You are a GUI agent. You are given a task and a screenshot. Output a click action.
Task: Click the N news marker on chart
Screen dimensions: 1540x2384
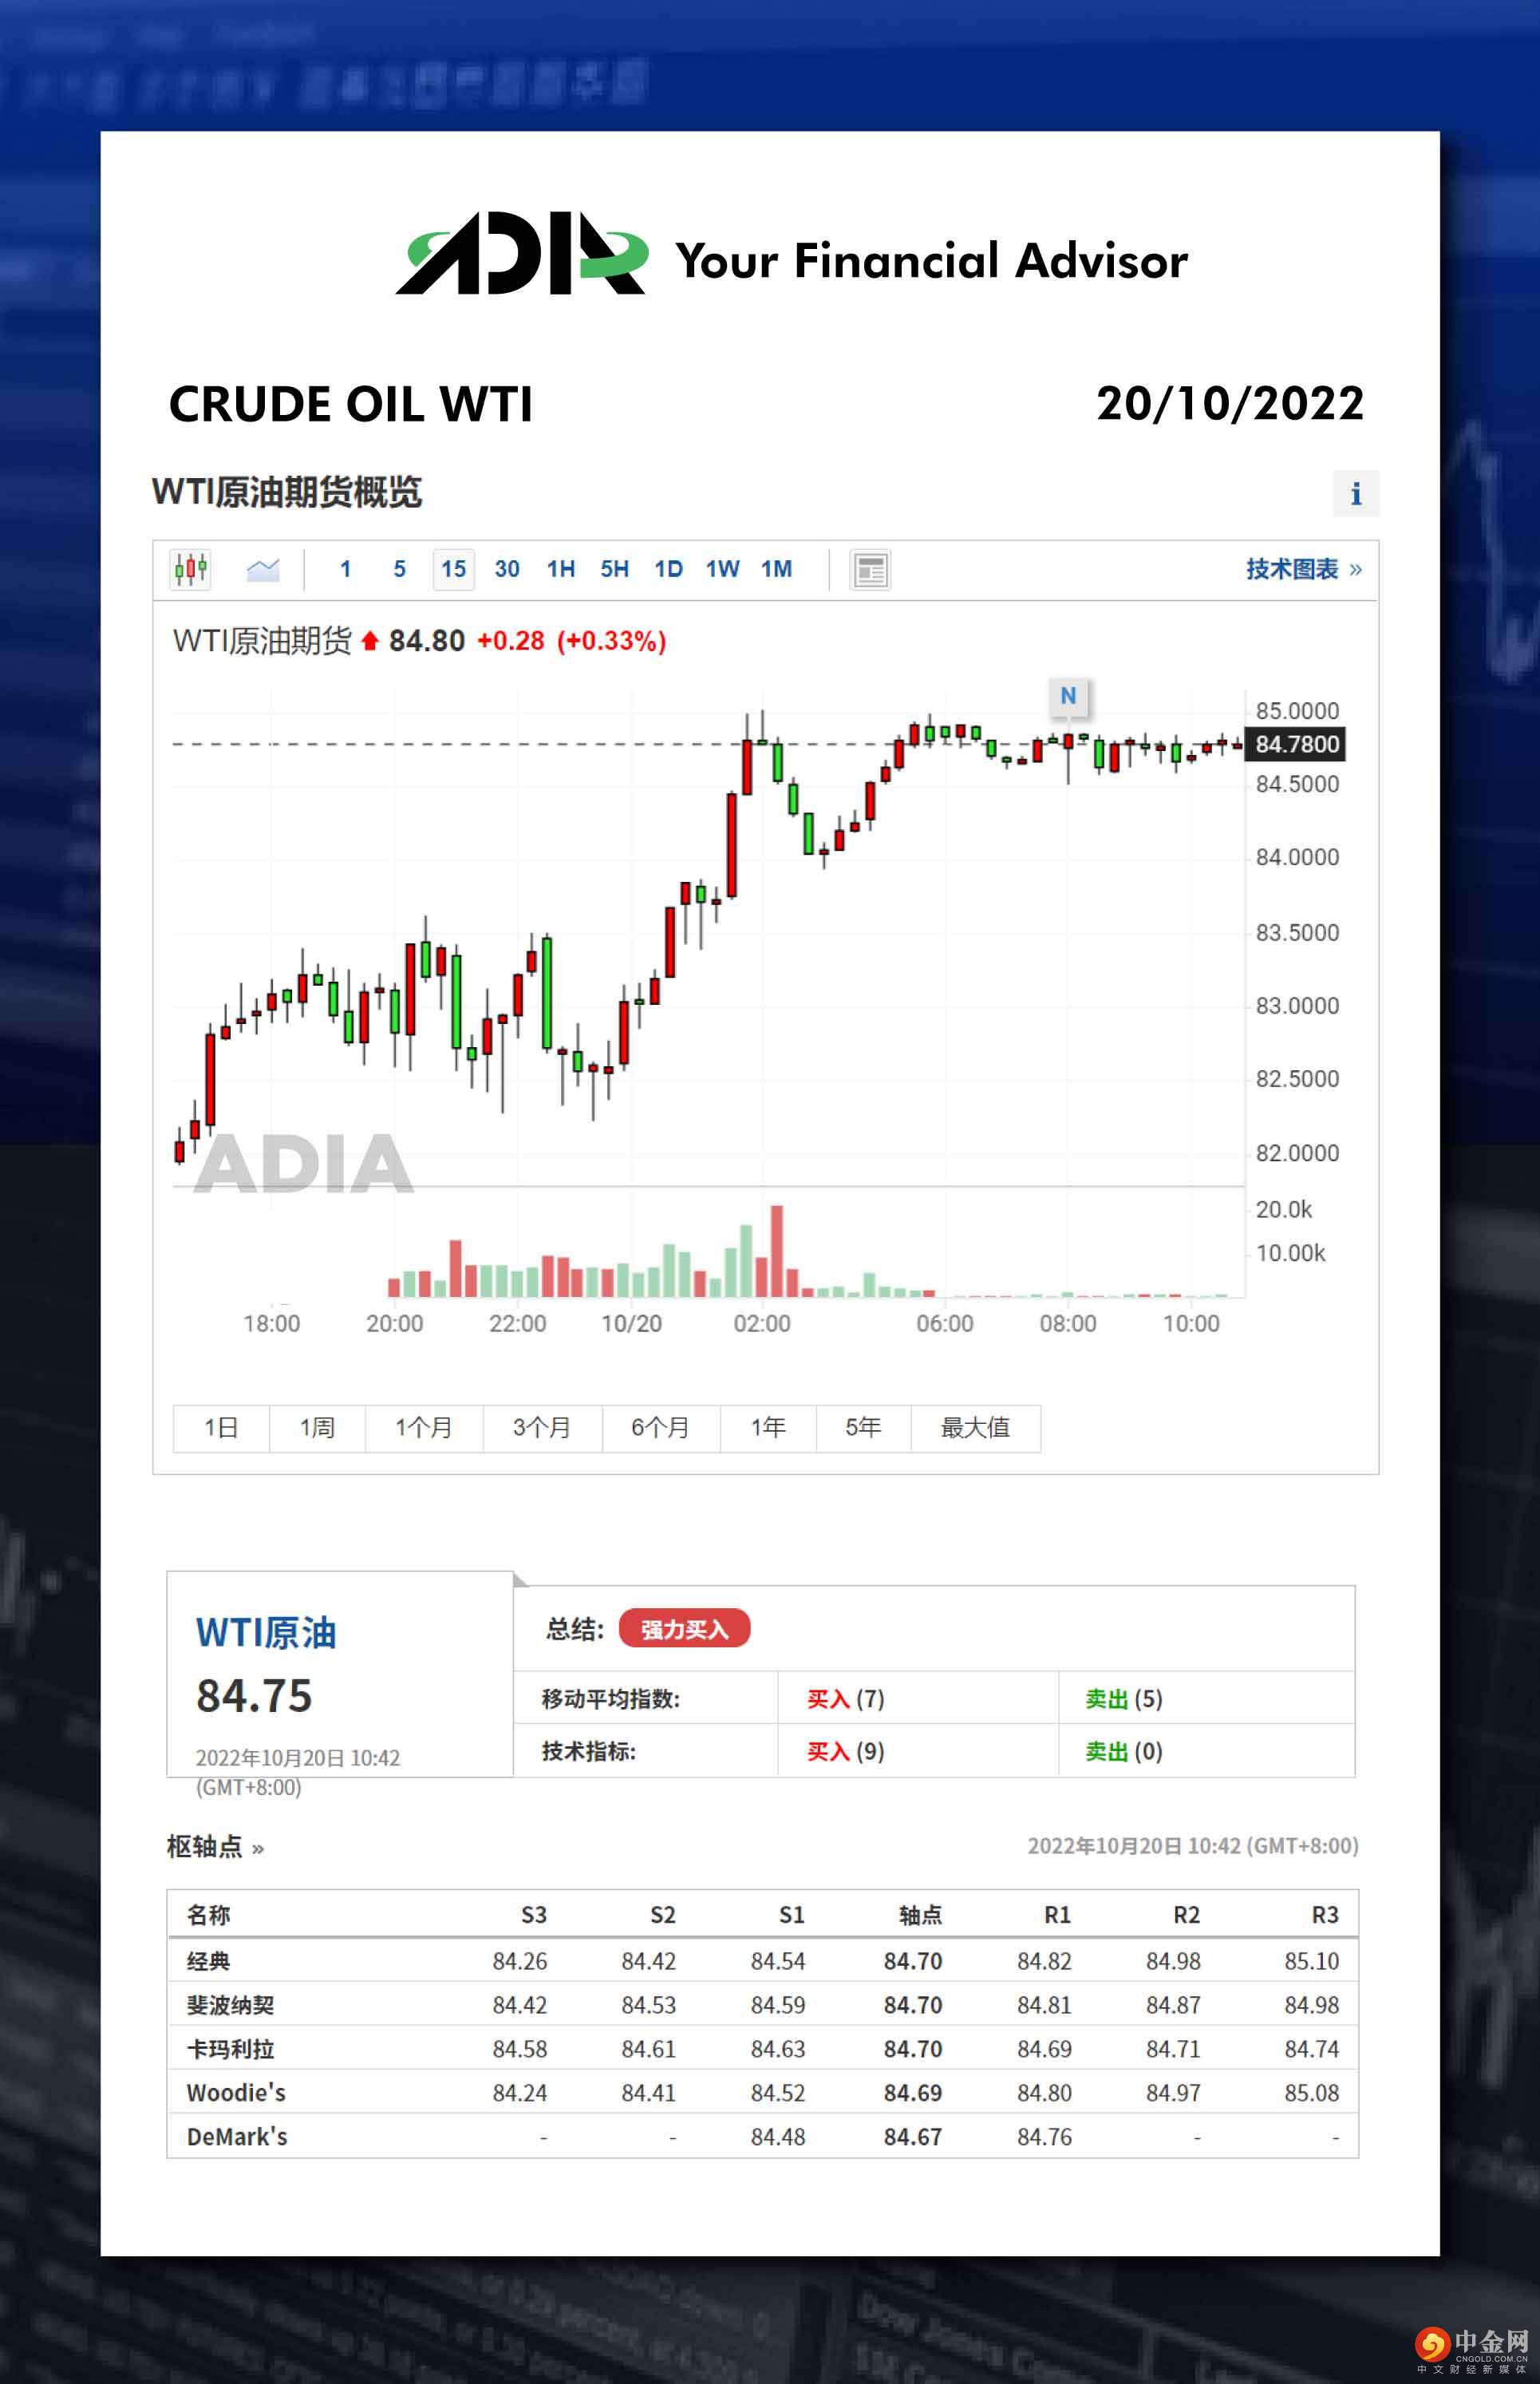pyautogui.click(x=1068, y=696)
